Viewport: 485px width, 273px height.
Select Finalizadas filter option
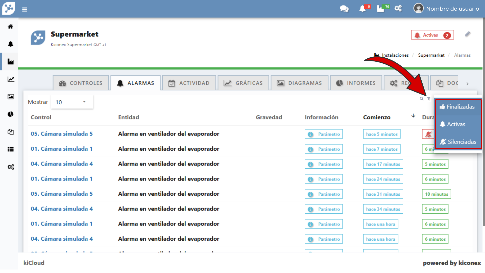coord(457,107)
